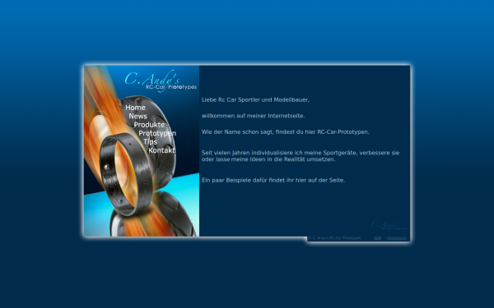494x308 pixels.
Task: Click line 'Ein paar Beispiele dafür findet ihr'
Action: coord(273,181)
